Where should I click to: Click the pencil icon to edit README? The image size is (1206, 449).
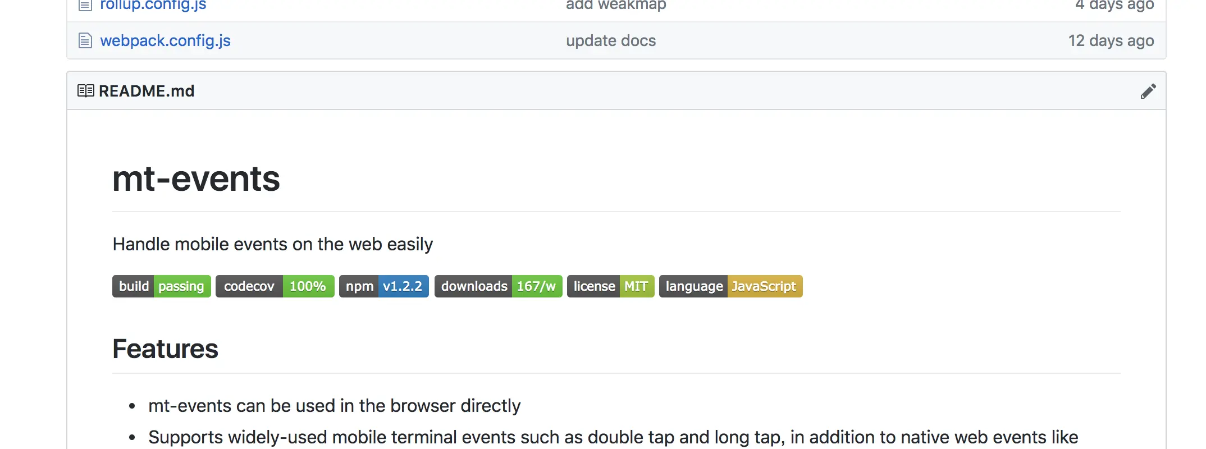(x=1149, y=90)
